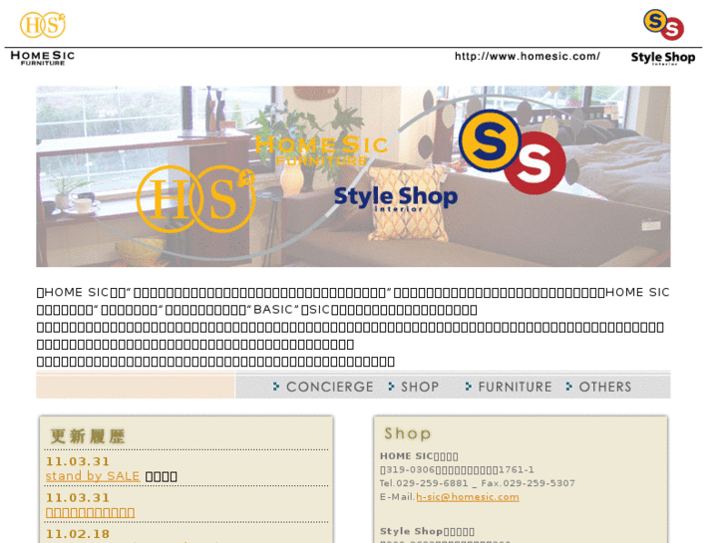Click the large SS circles logo on banner
Screen dimensions: 725x543
tap(513, 152)
